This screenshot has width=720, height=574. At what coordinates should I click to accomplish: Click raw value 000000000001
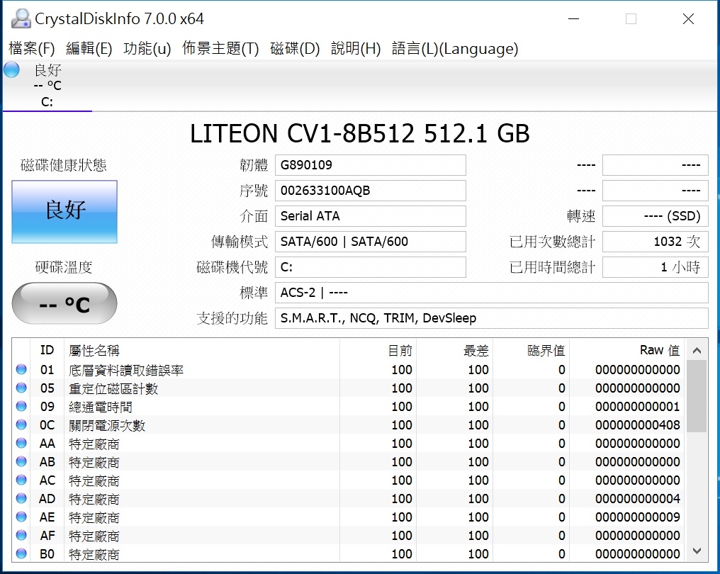[x=637, y=407]
